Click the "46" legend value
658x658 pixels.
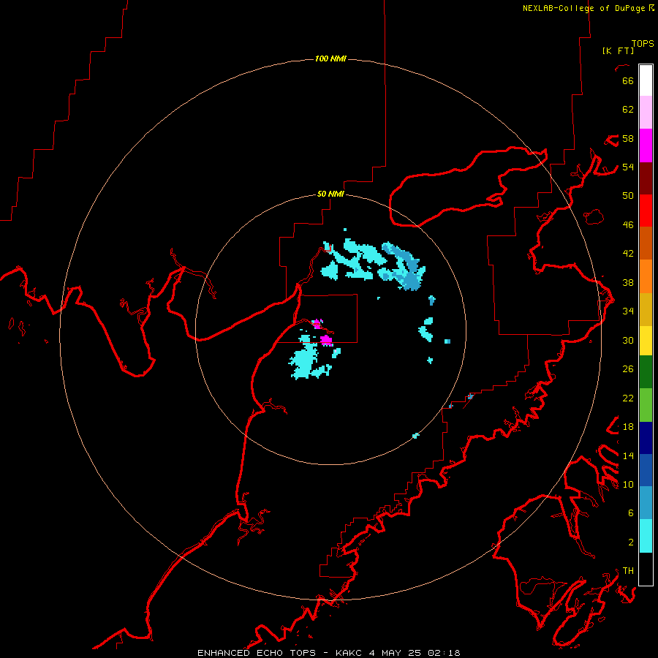click(628, 225)
